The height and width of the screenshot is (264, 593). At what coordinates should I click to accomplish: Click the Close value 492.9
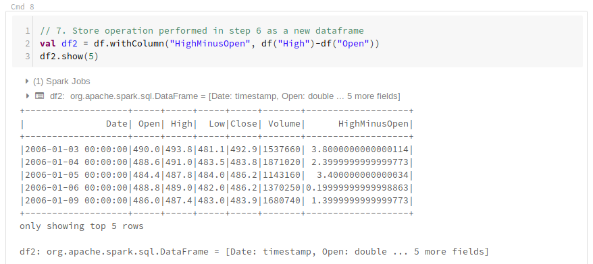(x=244, y=150)
